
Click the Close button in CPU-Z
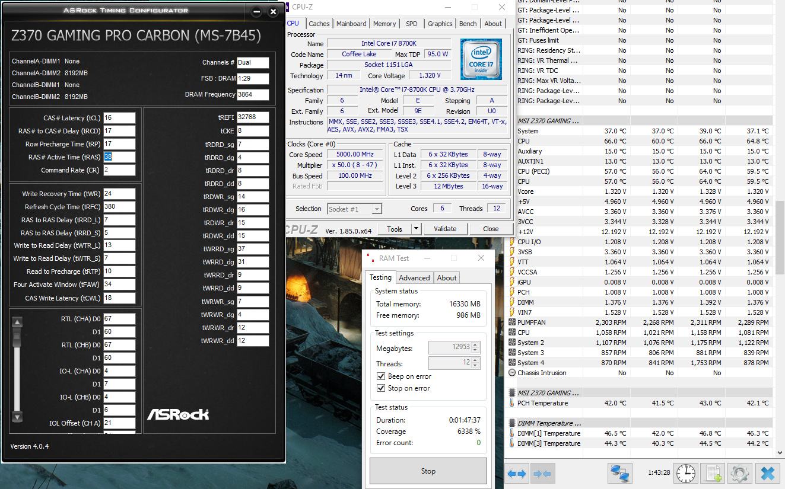(x=491, y=229)
